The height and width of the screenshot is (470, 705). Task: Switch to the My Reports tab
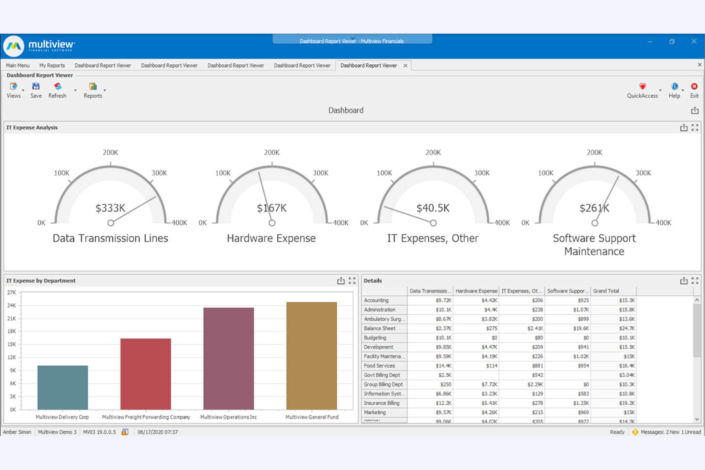point(52,65)
